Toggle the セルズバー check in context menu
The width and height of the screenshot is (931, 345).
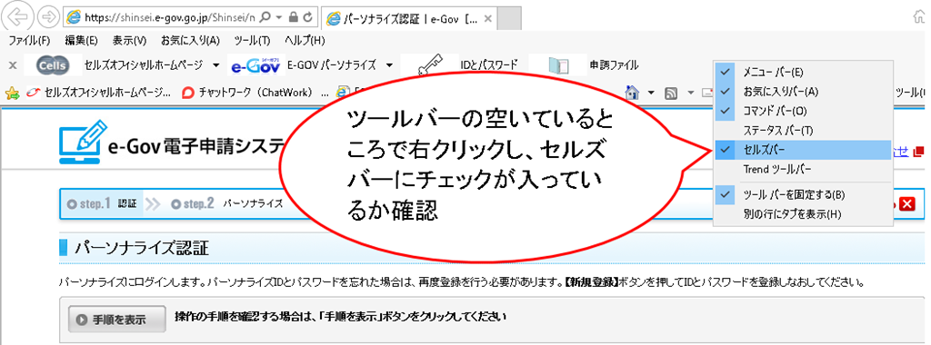803,150
